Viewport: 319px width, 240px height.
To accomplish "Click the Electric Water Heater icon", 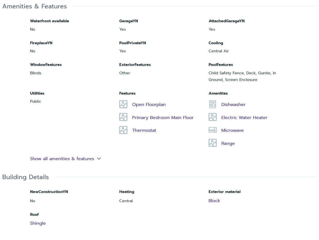I will (212, 117).
